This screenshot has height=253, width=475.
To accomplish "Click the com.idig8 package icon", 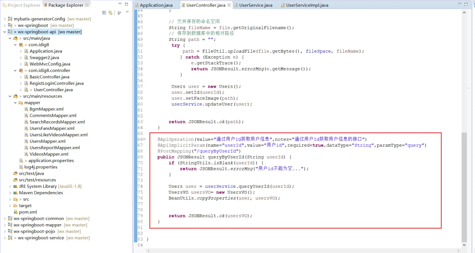I will tap(21, 45).
